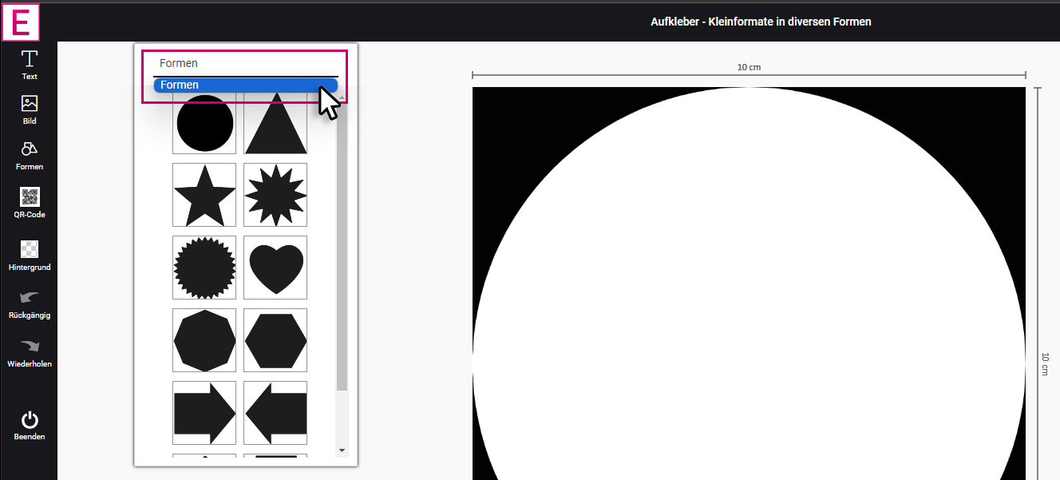Click the title 'Aufkleber - Kleinformate in diversen Formen'
The height and width of the screenshot is (480, 1060).
point(761,22)
